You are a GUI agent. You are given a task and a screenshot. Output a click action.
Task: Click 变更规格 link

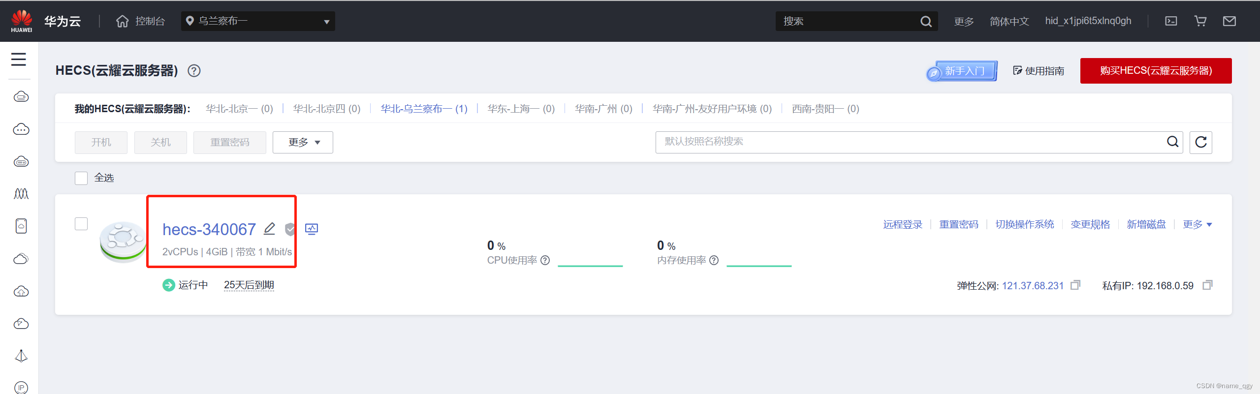pos(1090,225)
